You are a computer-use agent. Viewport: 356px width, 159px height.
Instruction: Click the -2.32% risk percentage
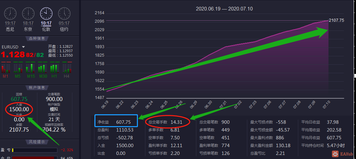pos(67,150)
